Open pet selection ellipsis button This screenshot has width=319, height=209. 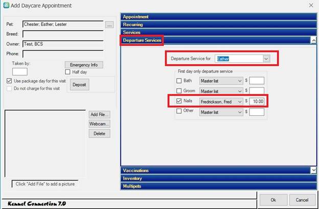coord(109,25)
